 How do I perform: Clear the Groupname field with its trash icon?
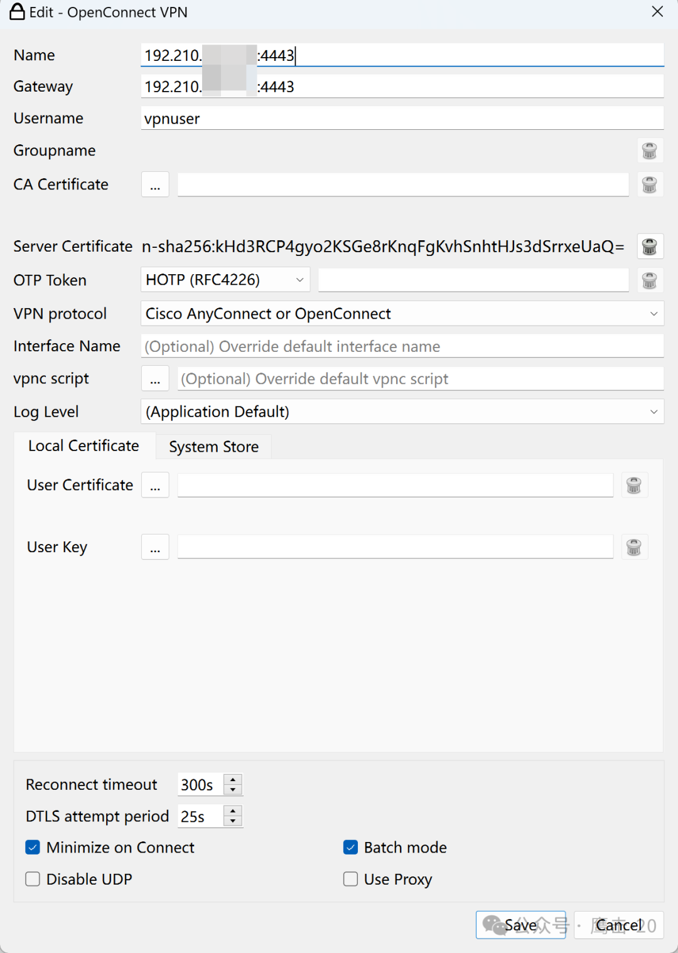(649, 151)
